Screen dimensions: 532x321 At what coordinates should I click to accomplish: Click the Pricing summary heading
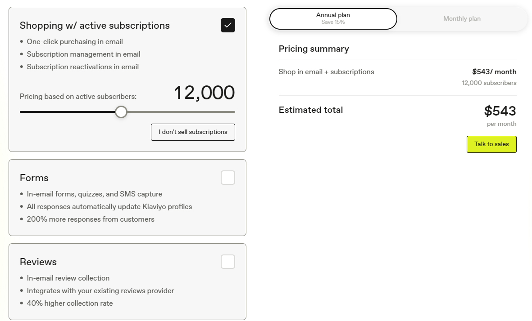(314, 49)
